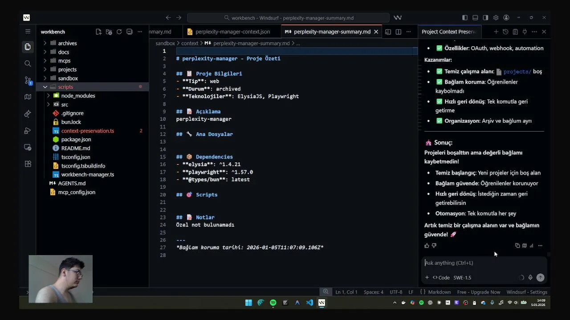The image size is (570, 320).
Task: Give thumbs up to Cascade response
Action: (427, 245)
